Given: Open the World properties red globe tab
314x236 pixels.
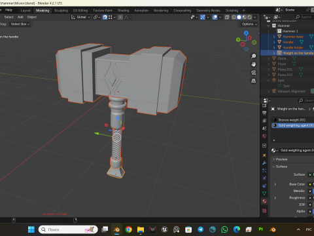Looking at the screenshot, I should 264,136.
